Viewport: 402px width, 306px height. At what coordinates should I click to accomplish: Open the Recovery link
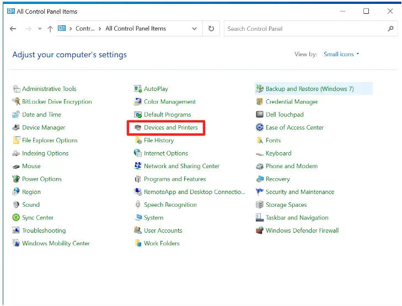pos(278,179)
